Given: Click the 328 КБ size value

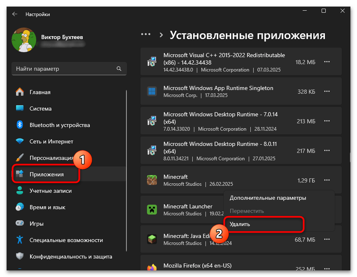Looking at the screenshot, I should (x=306, y=92).
